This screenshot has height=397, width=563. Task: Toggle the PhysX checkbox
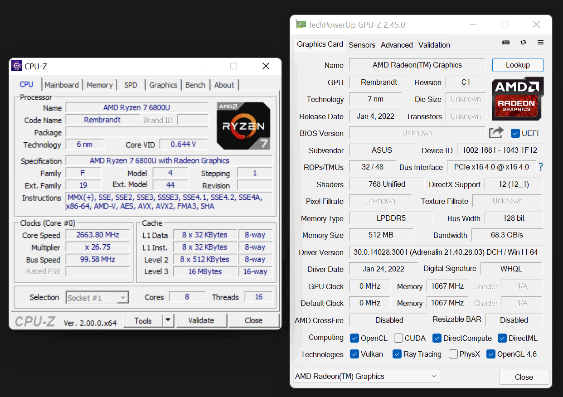[453, 354]
